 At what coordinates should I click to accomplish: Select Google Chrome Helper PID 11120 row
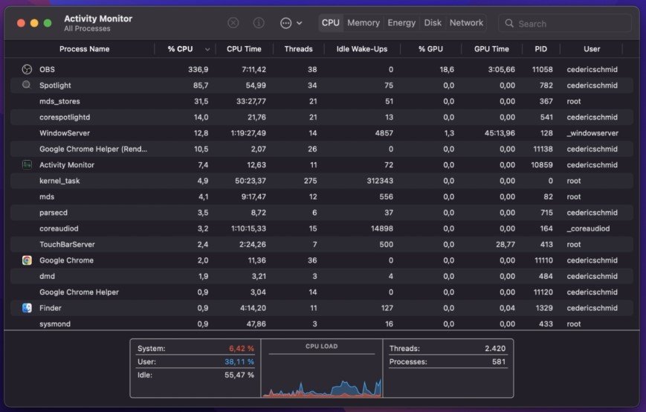pyautogui.click(x=321, y=292)
